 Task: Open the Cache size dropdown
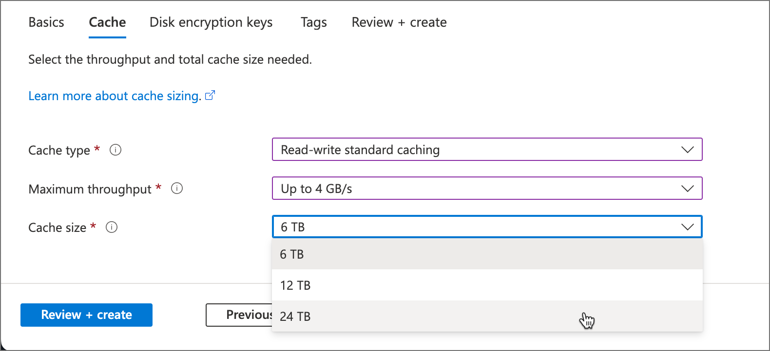[x=487, y=227]
